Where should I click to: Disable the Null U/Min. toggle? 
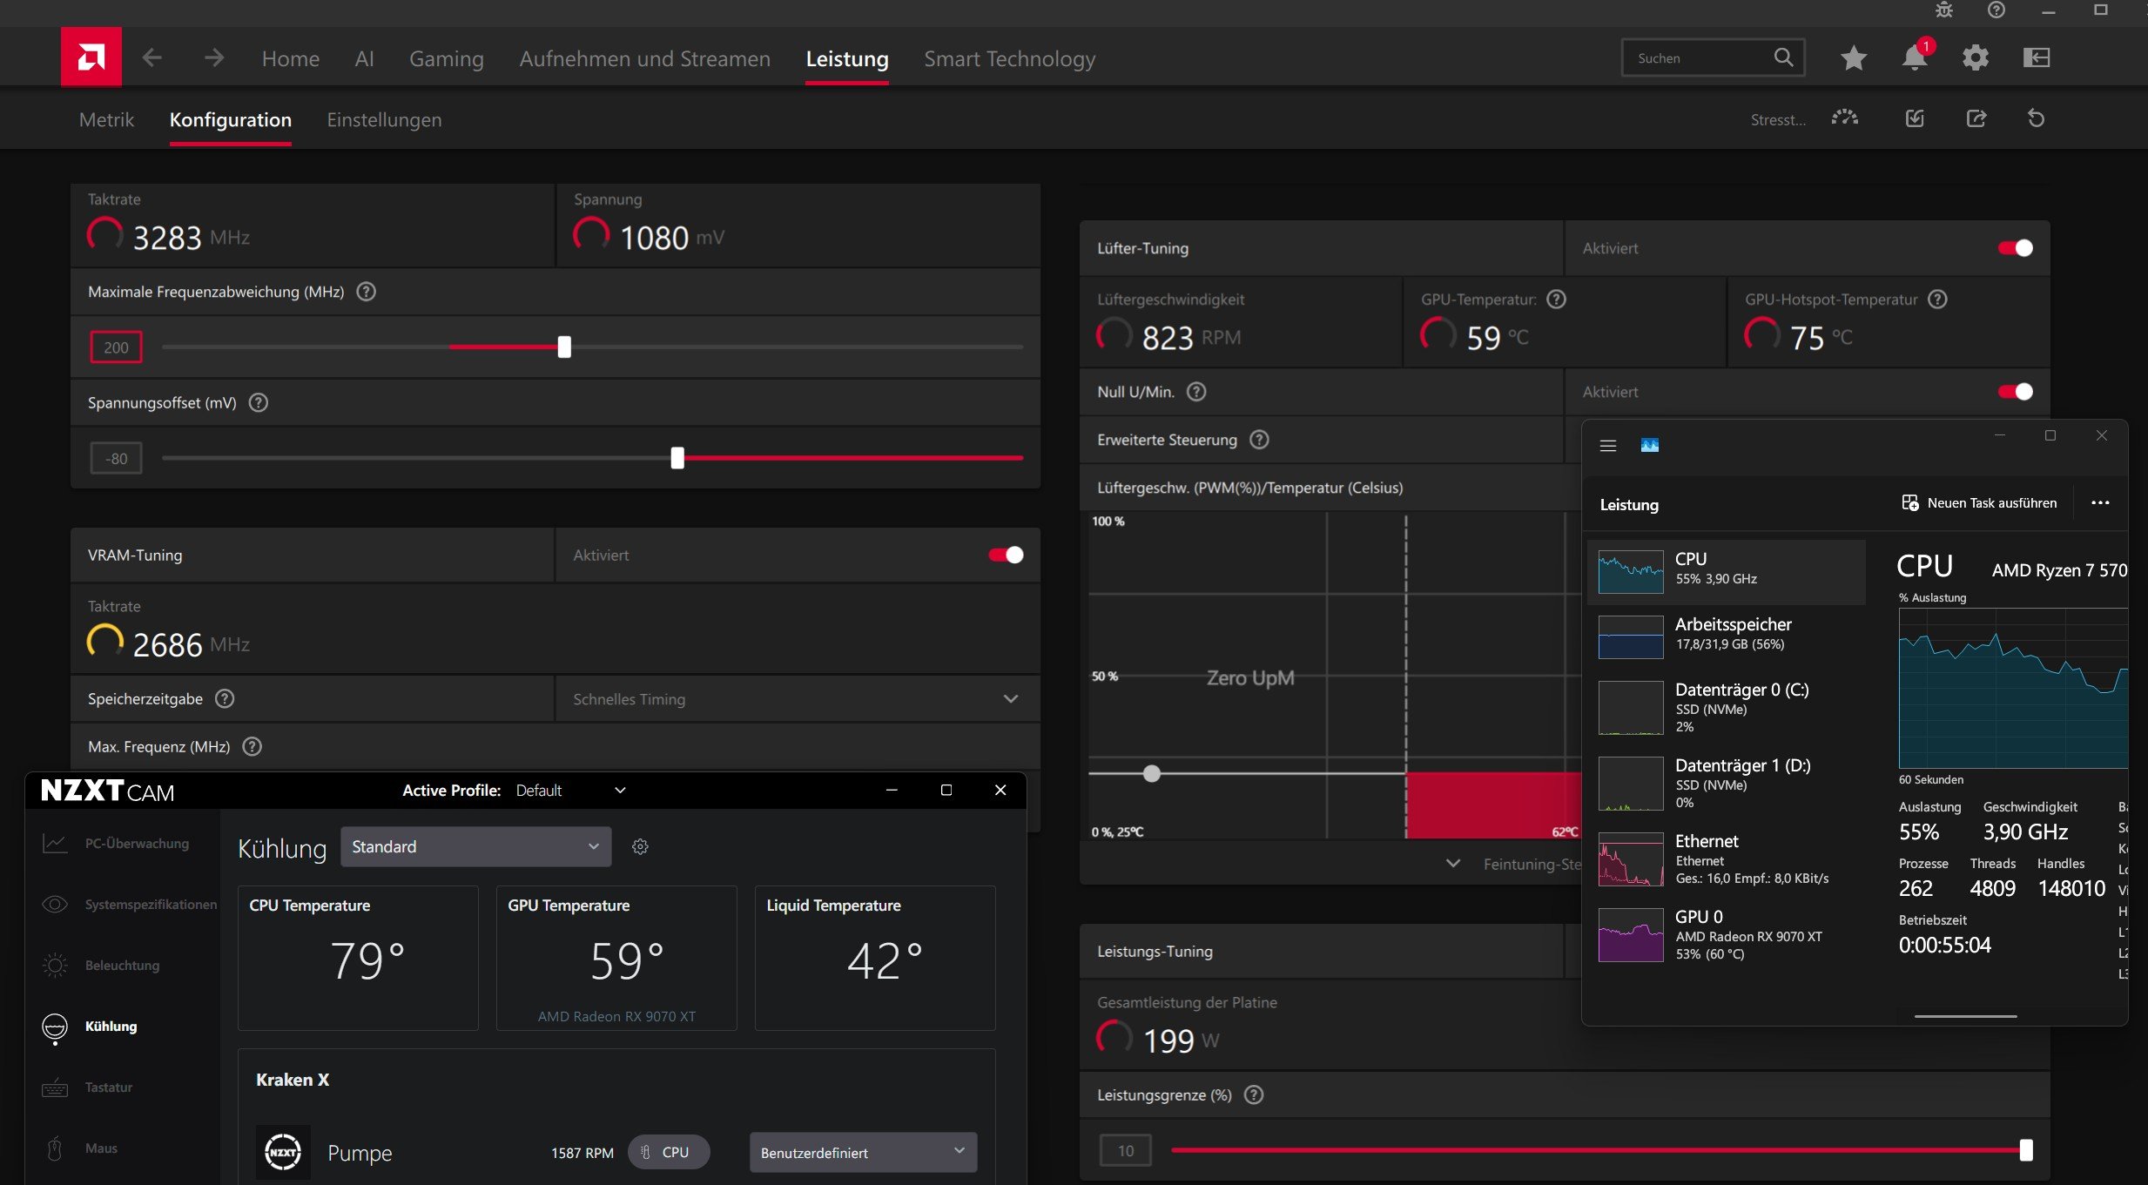coord(2015,392)
